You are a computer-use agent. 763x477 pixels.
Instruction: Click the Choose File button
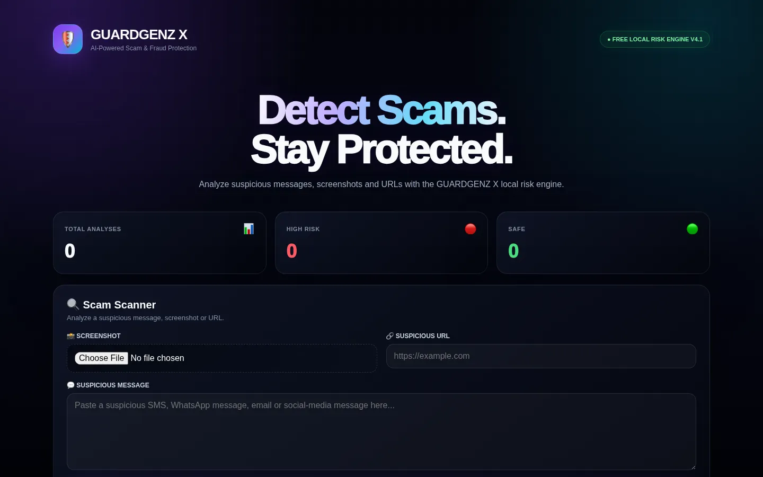[x=101, y=358]
